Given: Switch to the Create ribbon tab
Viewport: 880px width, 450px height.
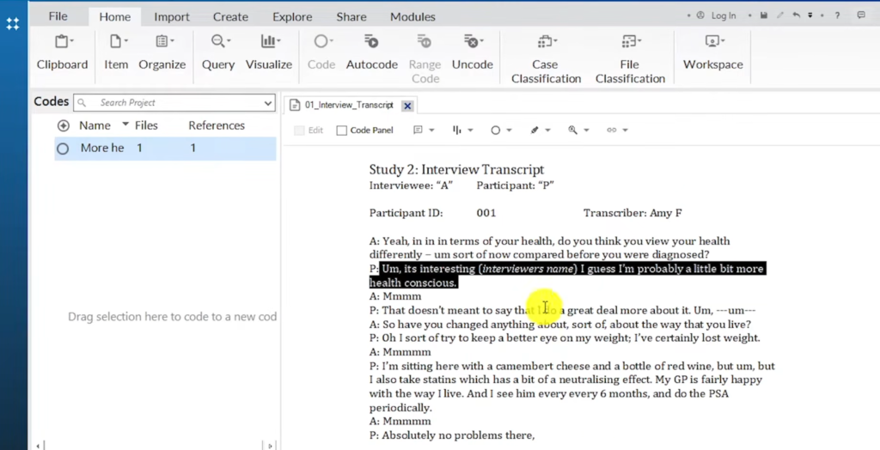Looking at the screenshot, I should pyautogui.click(x=230, y=17).
